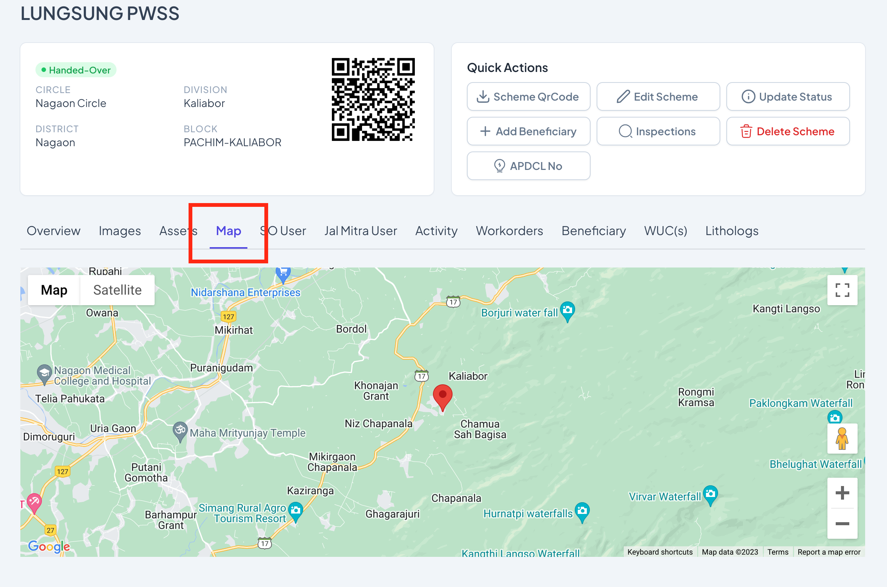
Task: Click the Virvar Waterfall camera pin
Action: point(711,495)
